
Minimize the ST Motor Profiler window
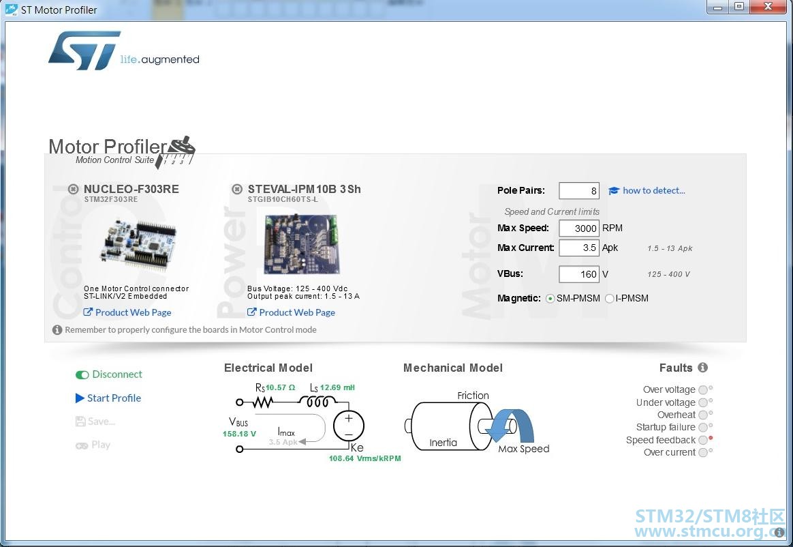717,7
